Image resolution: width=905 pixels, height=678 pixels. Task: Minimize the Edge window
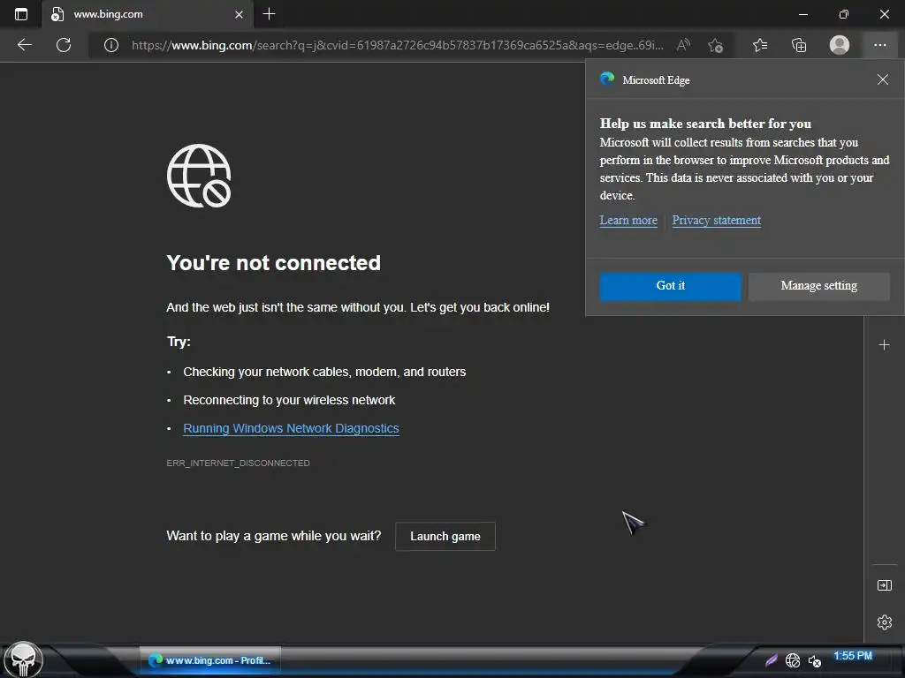coord(802,14)
